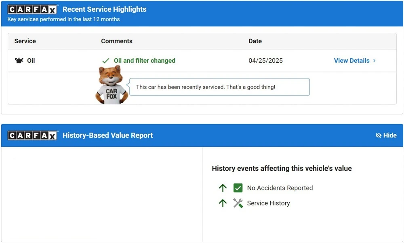Click Oil and filter changed comment
This screenshot has width=404, height=243.
145,61
